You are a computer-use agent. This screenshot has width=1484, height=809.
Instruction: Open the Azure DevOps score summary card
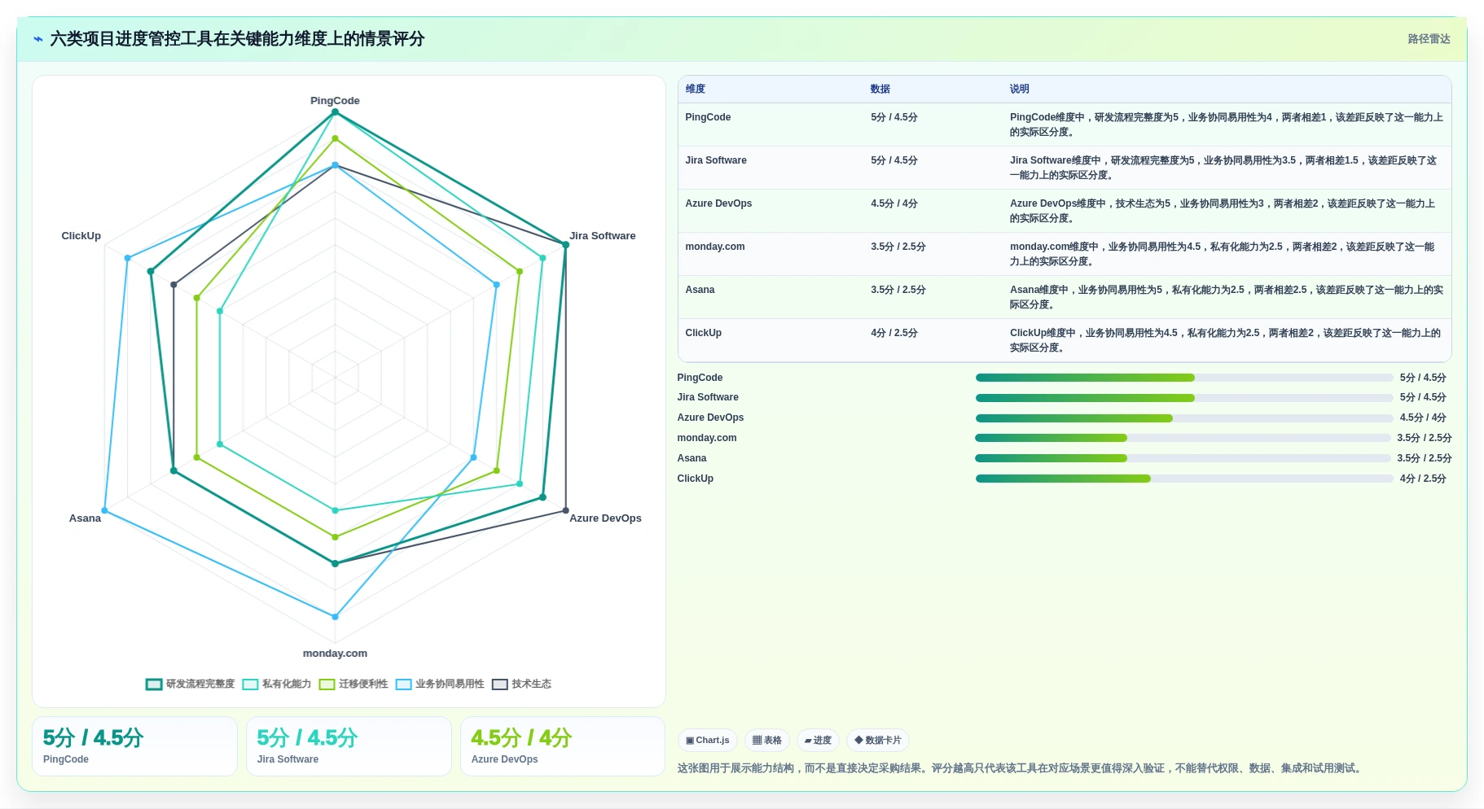pos(563,746)
